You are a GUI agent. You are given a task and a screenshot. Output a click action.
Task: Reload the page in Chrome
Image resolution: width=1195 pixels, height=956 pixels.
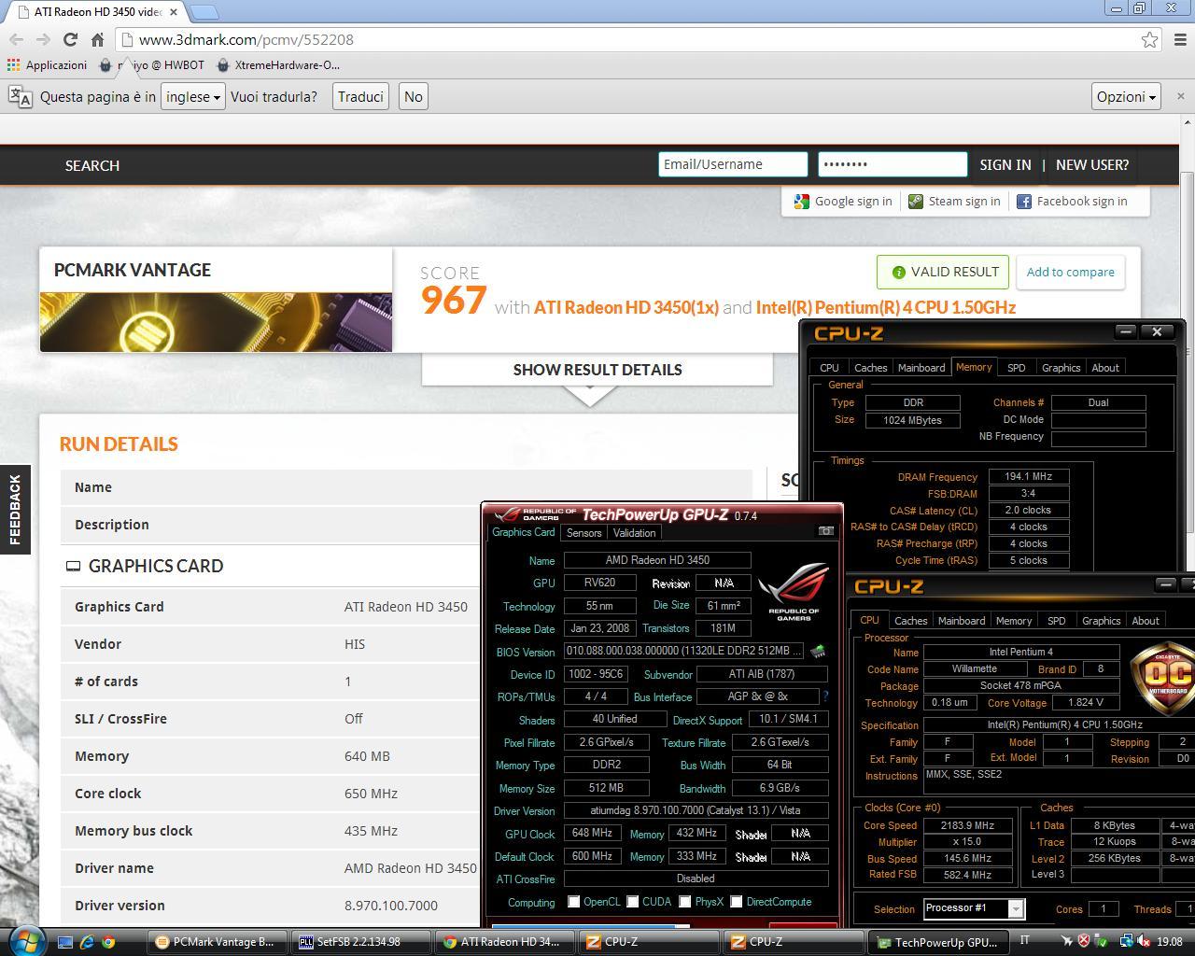pos(70,39)
